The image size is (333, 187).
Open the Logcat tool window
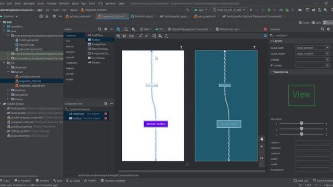[x=73, y=181]
